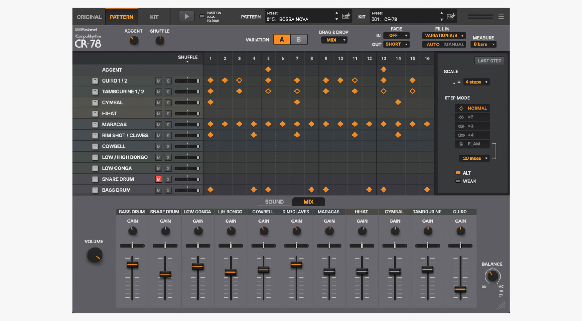Image resolution: width=582 pixels, height=321 pixels.
Task: Open the SCALE 4 steps dropdown
Action: [x=476, y=81]
